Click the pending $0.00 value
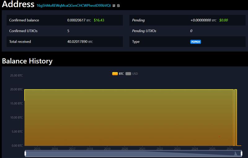 (x=224, y=20)
